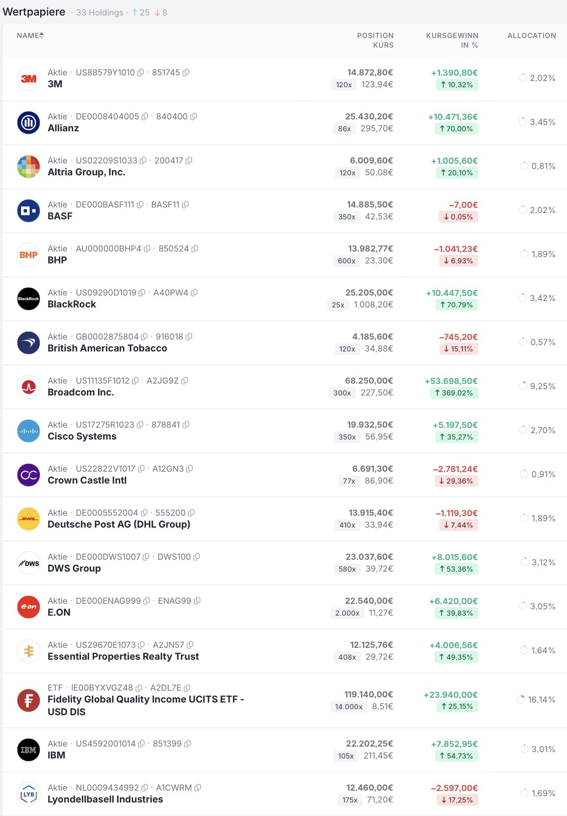
Task: Click the Cisco Systems logo
Action: (29, 431)
